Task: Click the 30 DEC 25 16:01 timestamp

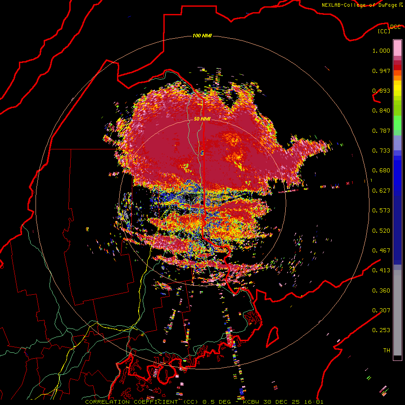Action: (x=293, y=402)
